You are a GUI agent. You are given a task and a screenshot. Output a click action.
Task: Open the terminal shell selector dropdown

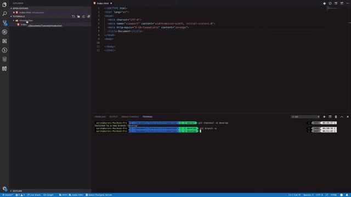305,117
